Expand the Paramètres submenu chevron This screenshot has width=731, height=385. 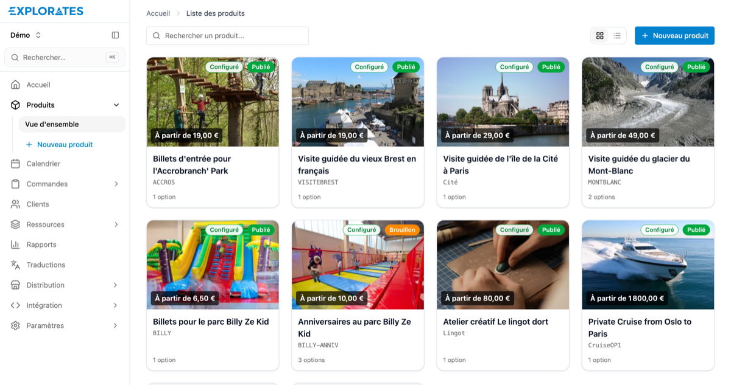116,326
